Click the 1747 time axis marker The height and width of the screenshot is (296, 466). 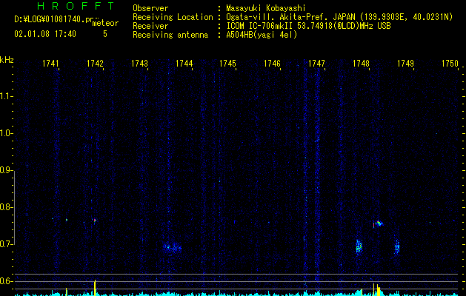coord(316,64)
